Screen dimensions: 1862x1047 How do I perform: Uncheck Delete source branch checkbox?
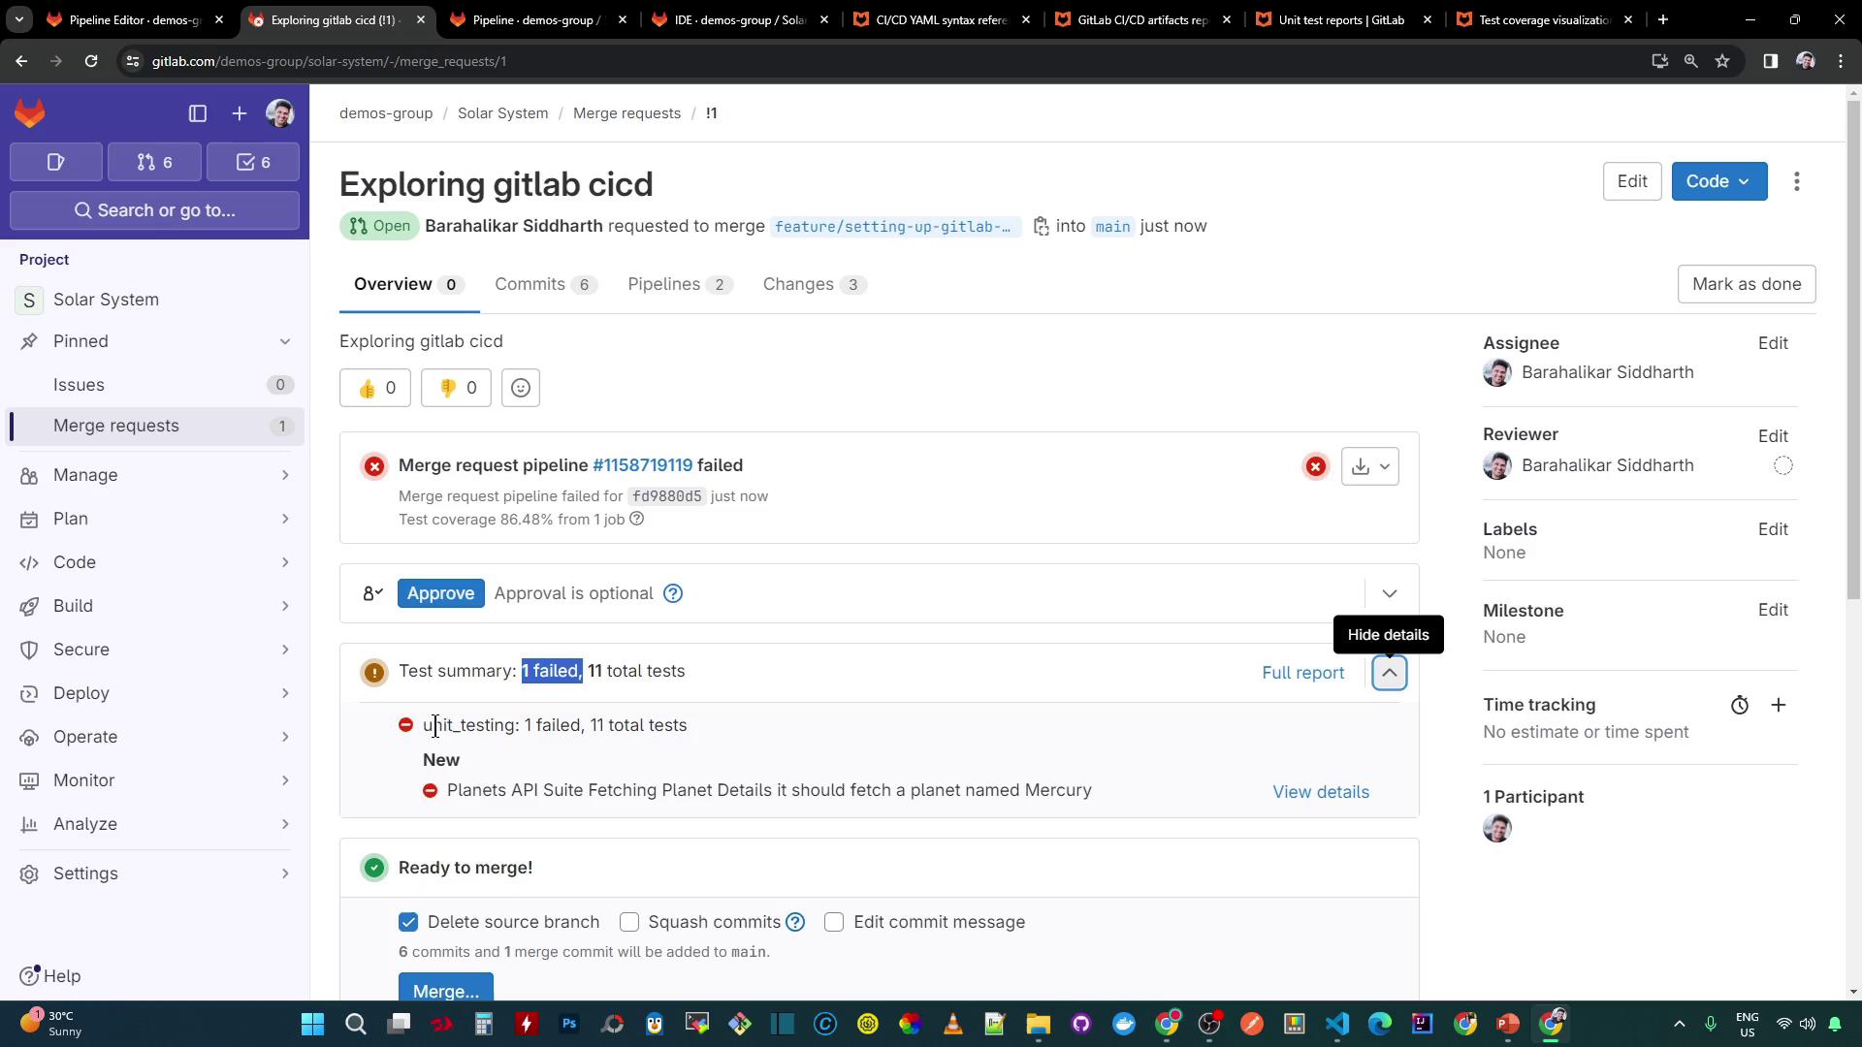pyautogui.click(x=408, y=922)
